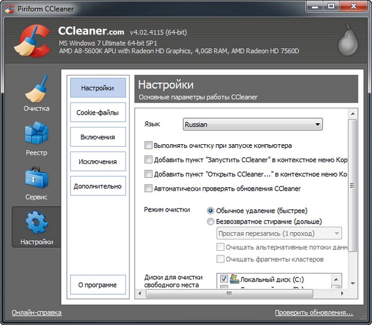Select the Настройки gear icon in sidebar
This screenshot has width=372, height=325.
pos(36,223)
